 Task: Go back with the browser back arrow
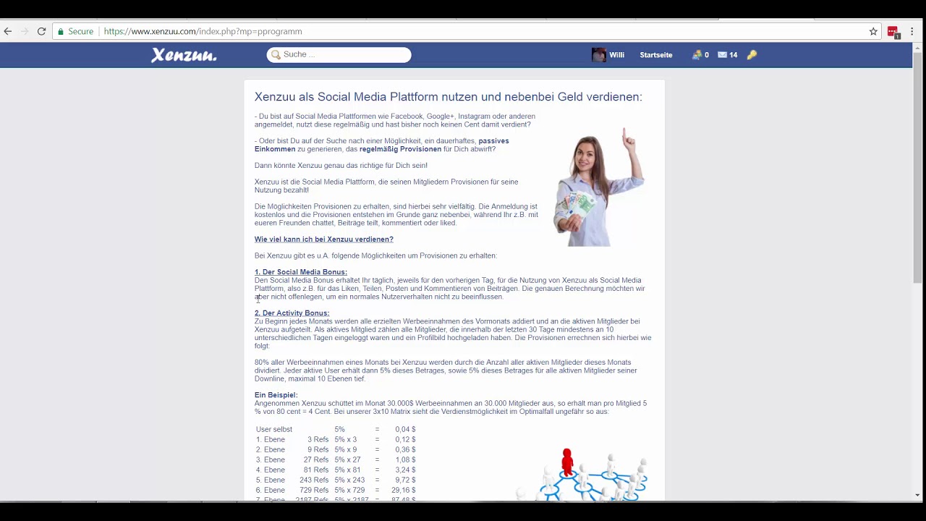7,31
